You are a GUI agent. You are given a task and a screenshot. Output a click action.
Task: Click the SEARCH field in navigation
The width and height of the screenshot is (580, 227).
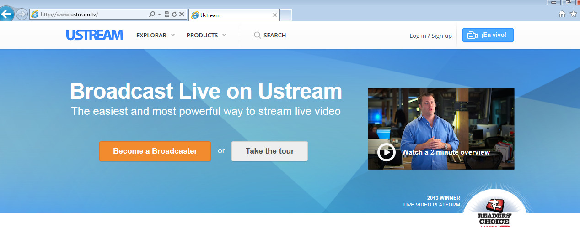point(270,35)
